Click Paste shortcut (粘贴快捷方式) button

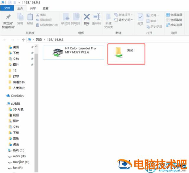47,25
